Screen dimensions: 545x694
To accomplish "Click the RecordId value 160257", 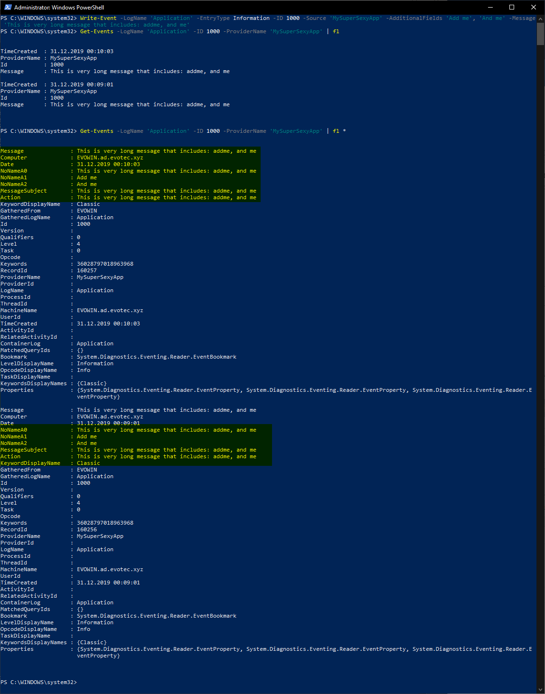I will pyautogui.click(x=87, y=270).
